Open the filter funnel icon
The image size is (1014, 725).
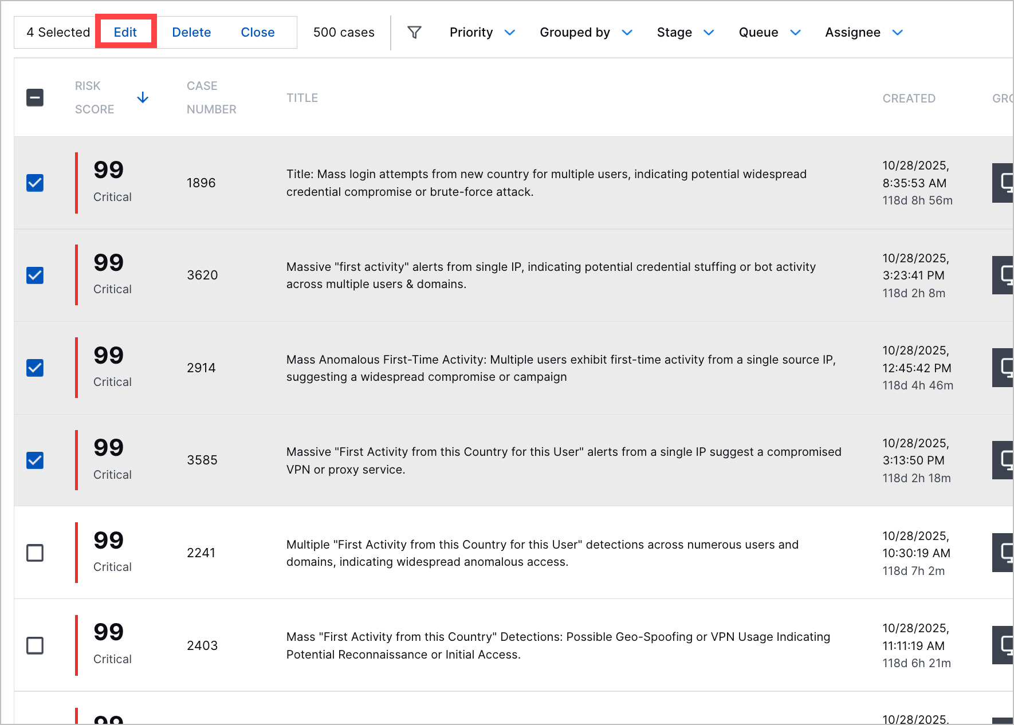coord(414,32)
